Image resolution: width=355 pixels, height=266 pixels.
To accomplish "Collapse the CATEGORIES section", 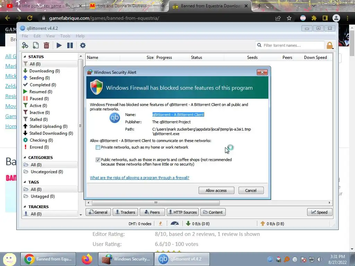I will pos(25,158).
